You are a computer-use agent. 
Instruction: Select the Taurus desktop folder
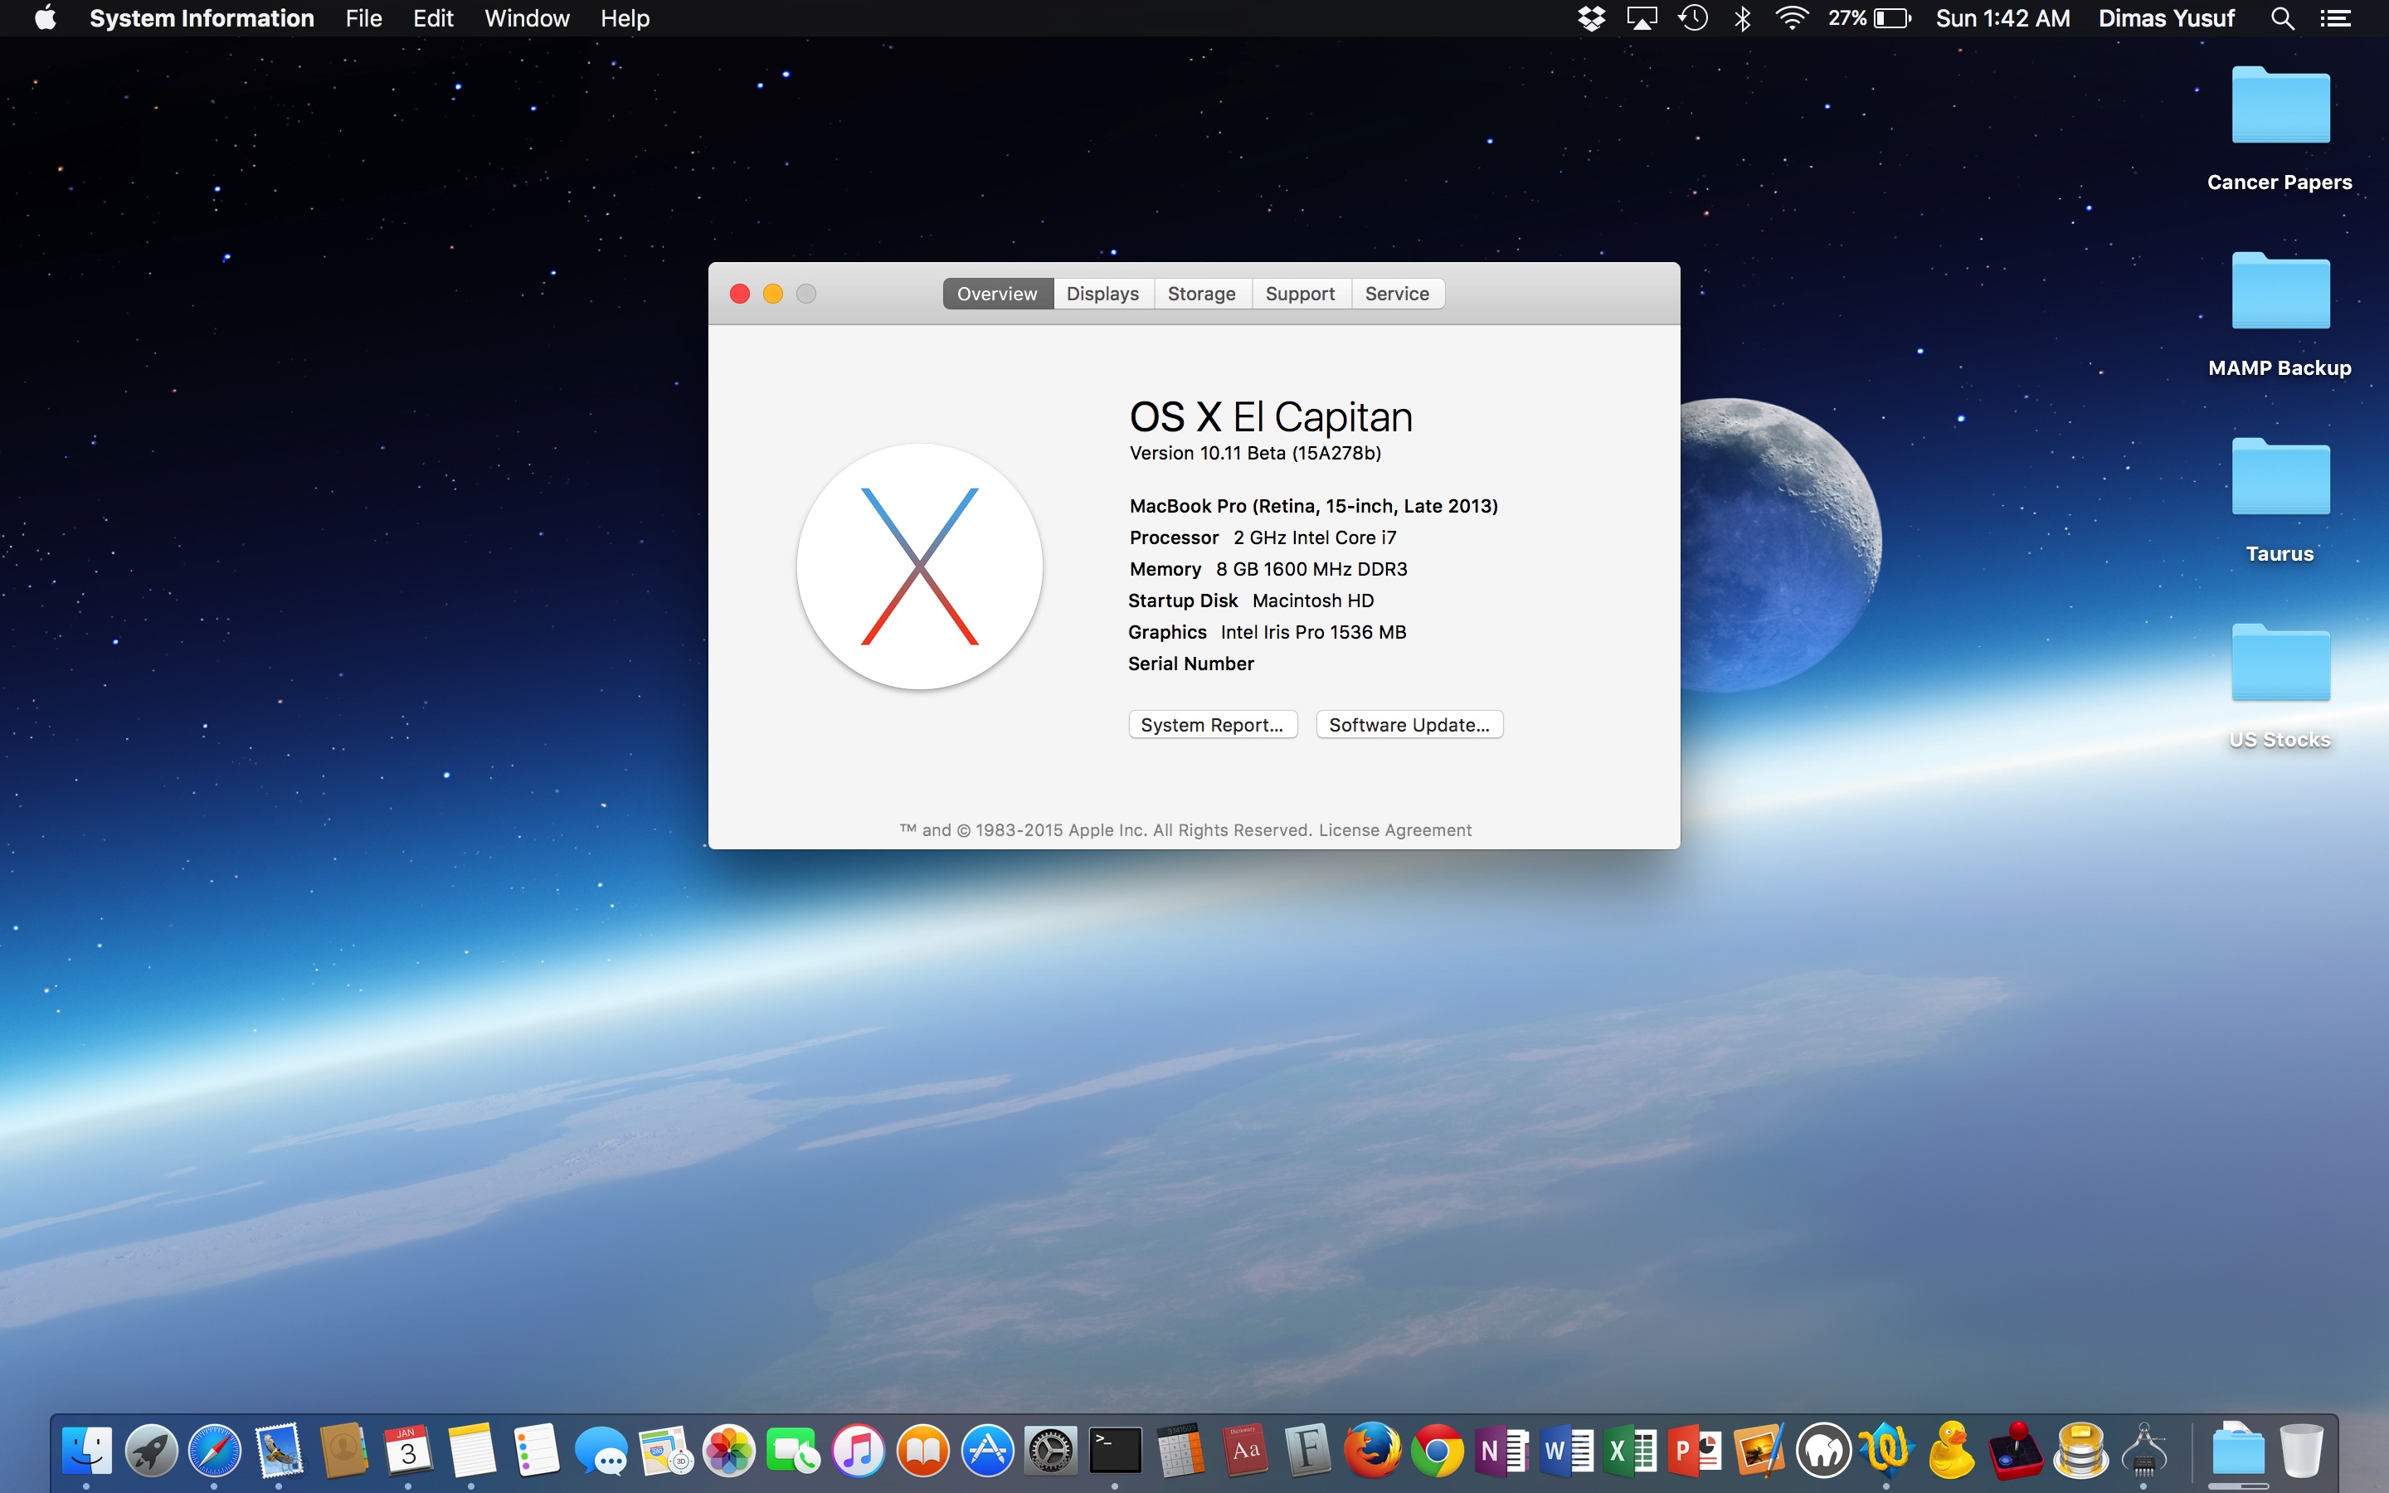[x=2280, y=501]
